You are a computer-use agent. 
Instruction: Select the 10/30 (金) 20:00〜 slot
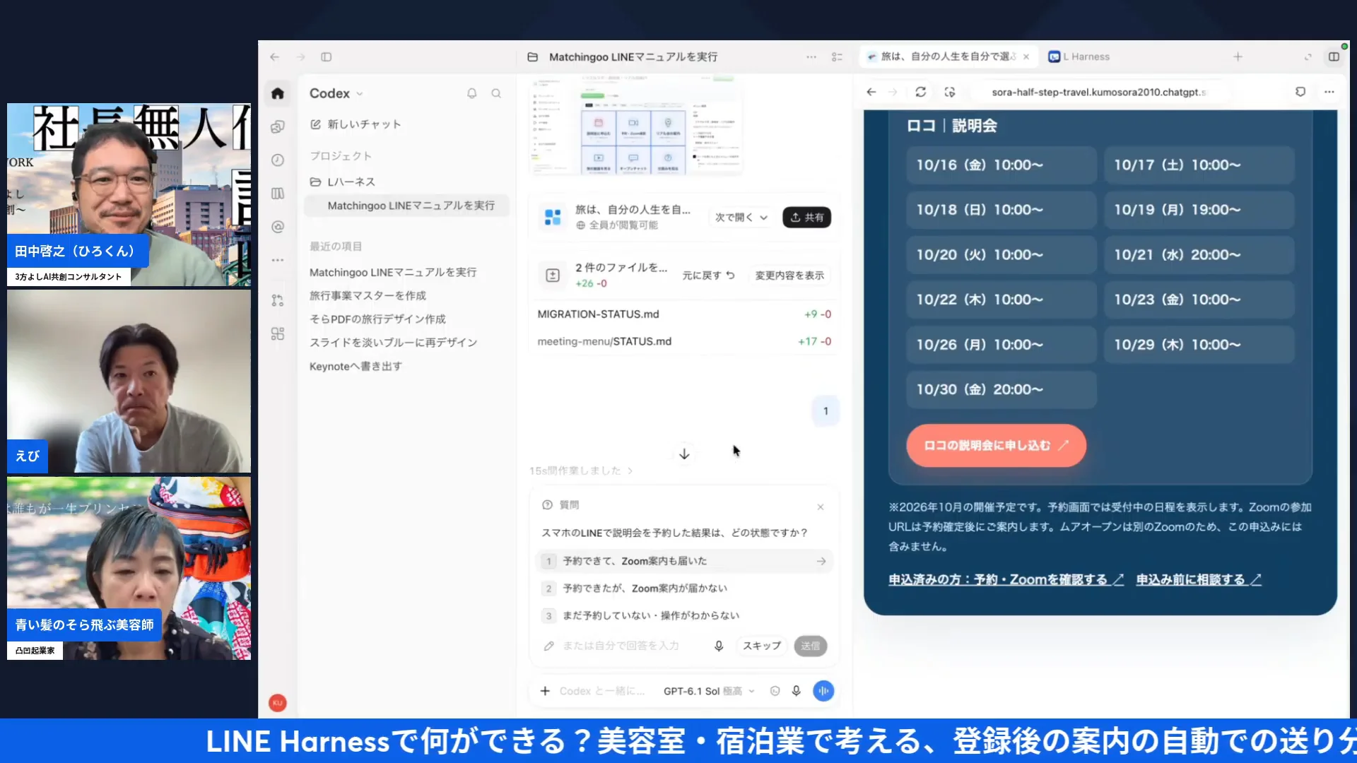[x=1001, y=389]
